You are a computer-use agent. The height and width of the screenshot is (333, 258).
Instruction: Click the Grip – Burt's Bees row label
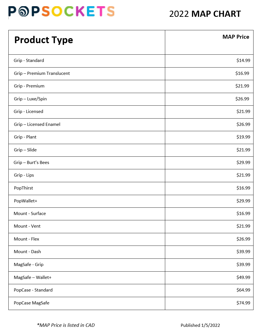pos(32,163)
